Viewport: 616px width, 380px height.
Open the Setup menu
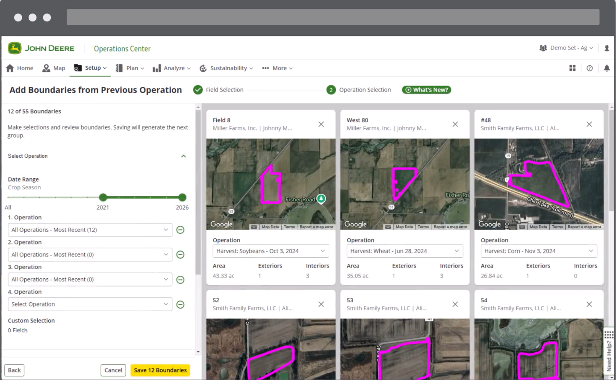point(90,68)
